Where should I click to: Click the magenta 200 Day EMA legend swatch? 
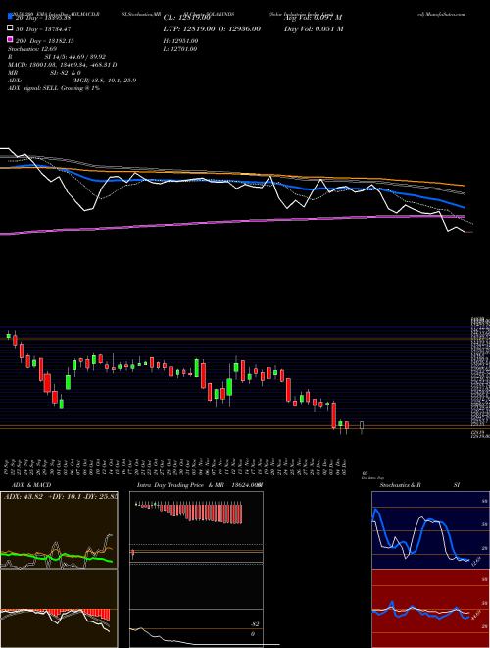point(10,39)
